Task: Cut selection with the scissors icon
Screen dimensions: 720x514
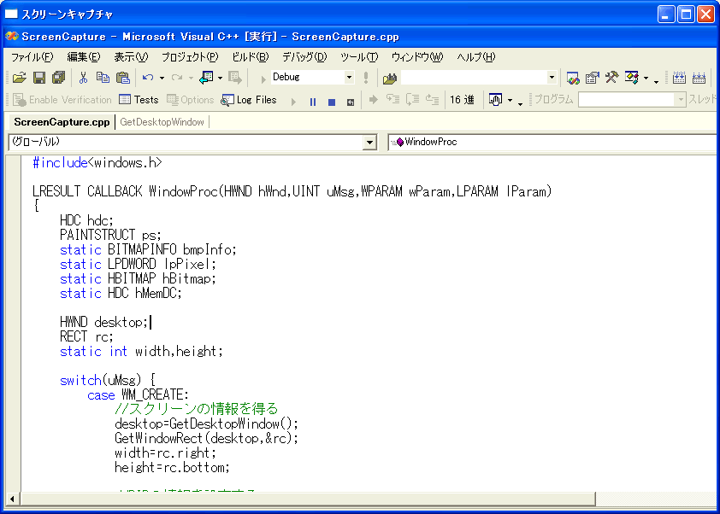Action: pyautogui.click(x=83, y=78)
